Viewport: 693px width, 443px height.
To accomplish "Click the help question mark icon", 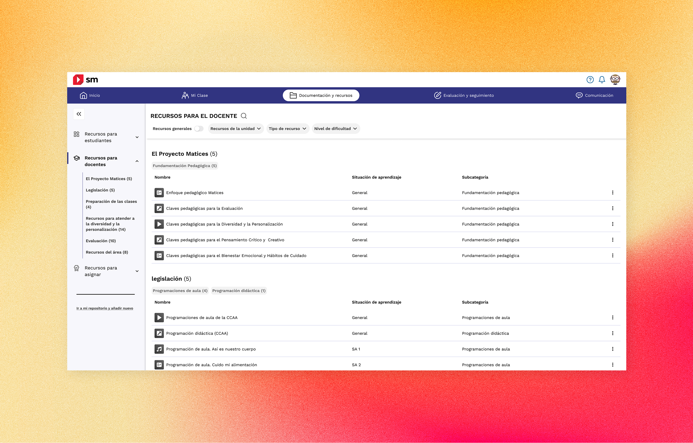I will (590, 79).
